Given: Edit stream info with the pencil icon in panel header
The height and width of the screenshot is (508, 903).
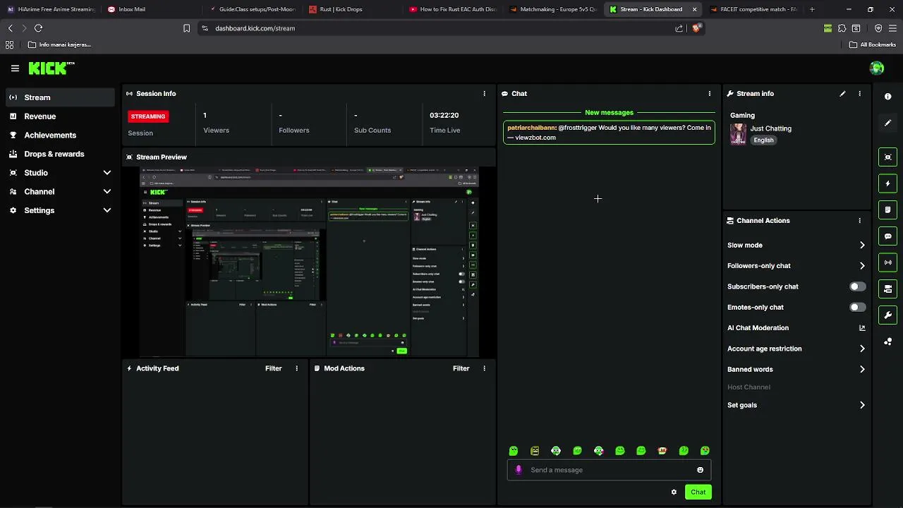Looking at the screenshot, I should click(842, 93).
